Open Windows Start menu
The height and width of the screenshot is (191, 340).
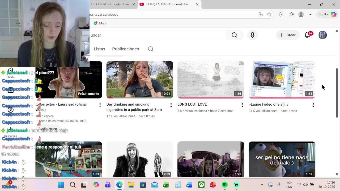pyautogui.click(x=61, y=185)
